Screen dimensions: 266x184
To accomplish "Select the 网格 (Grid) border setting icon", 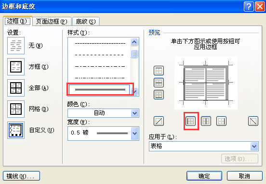I will [x=16, y=109].
